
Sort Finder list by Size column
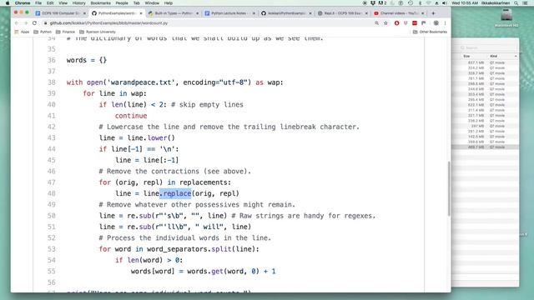click(466, 56)
